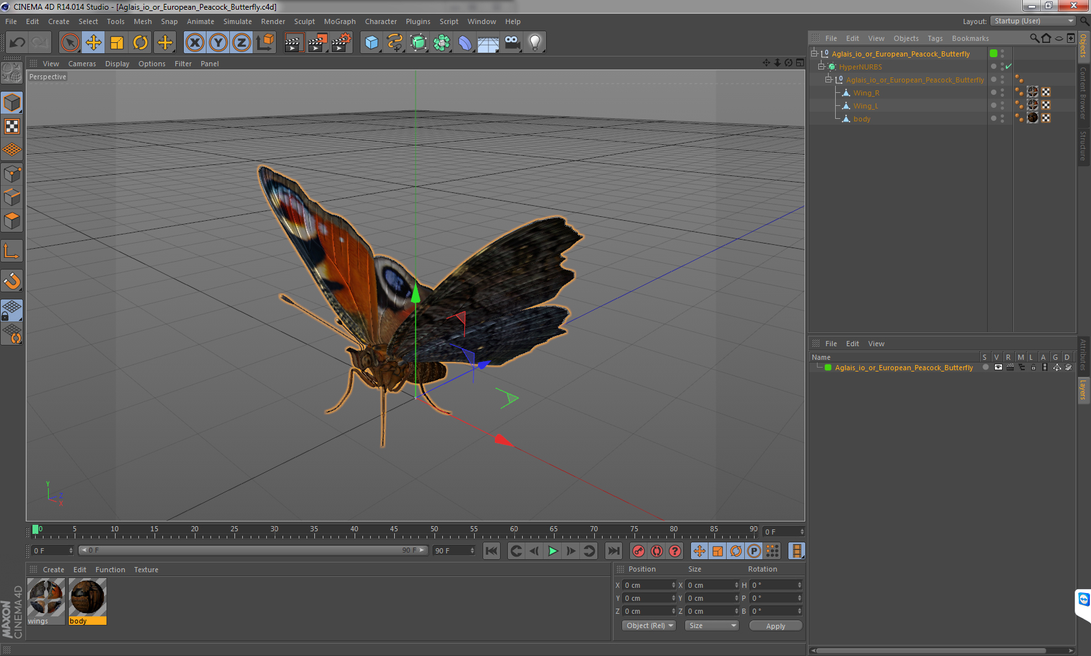Open Object Manager Tags menu
Viewport: 1091px width, 656px height.
(x=934, y=38)
